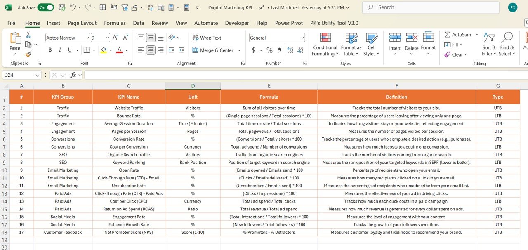
Task: Open Format as Table gallery
Action: coord(351,45)
